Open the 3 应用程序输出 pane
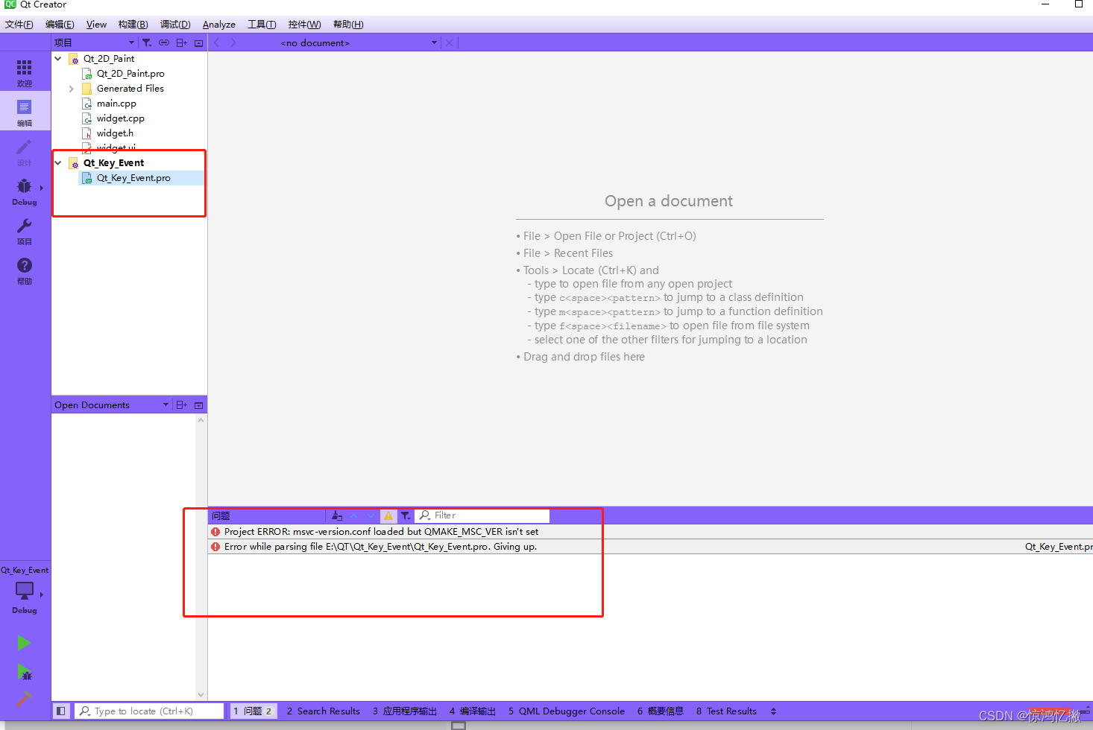The image size is (1093, 730). coord(405,711)
